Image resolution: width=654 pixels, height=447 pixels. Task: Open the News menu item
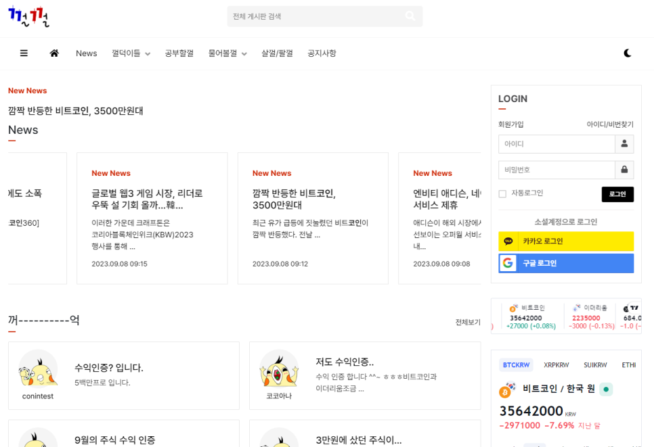click(x=87, y=53)
